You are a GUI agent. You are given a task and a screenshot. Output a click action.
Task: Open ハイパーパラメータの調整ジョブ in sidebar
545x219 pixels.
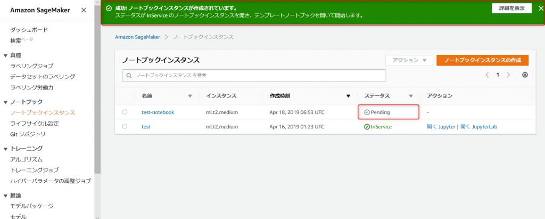(x=51, y=181)
